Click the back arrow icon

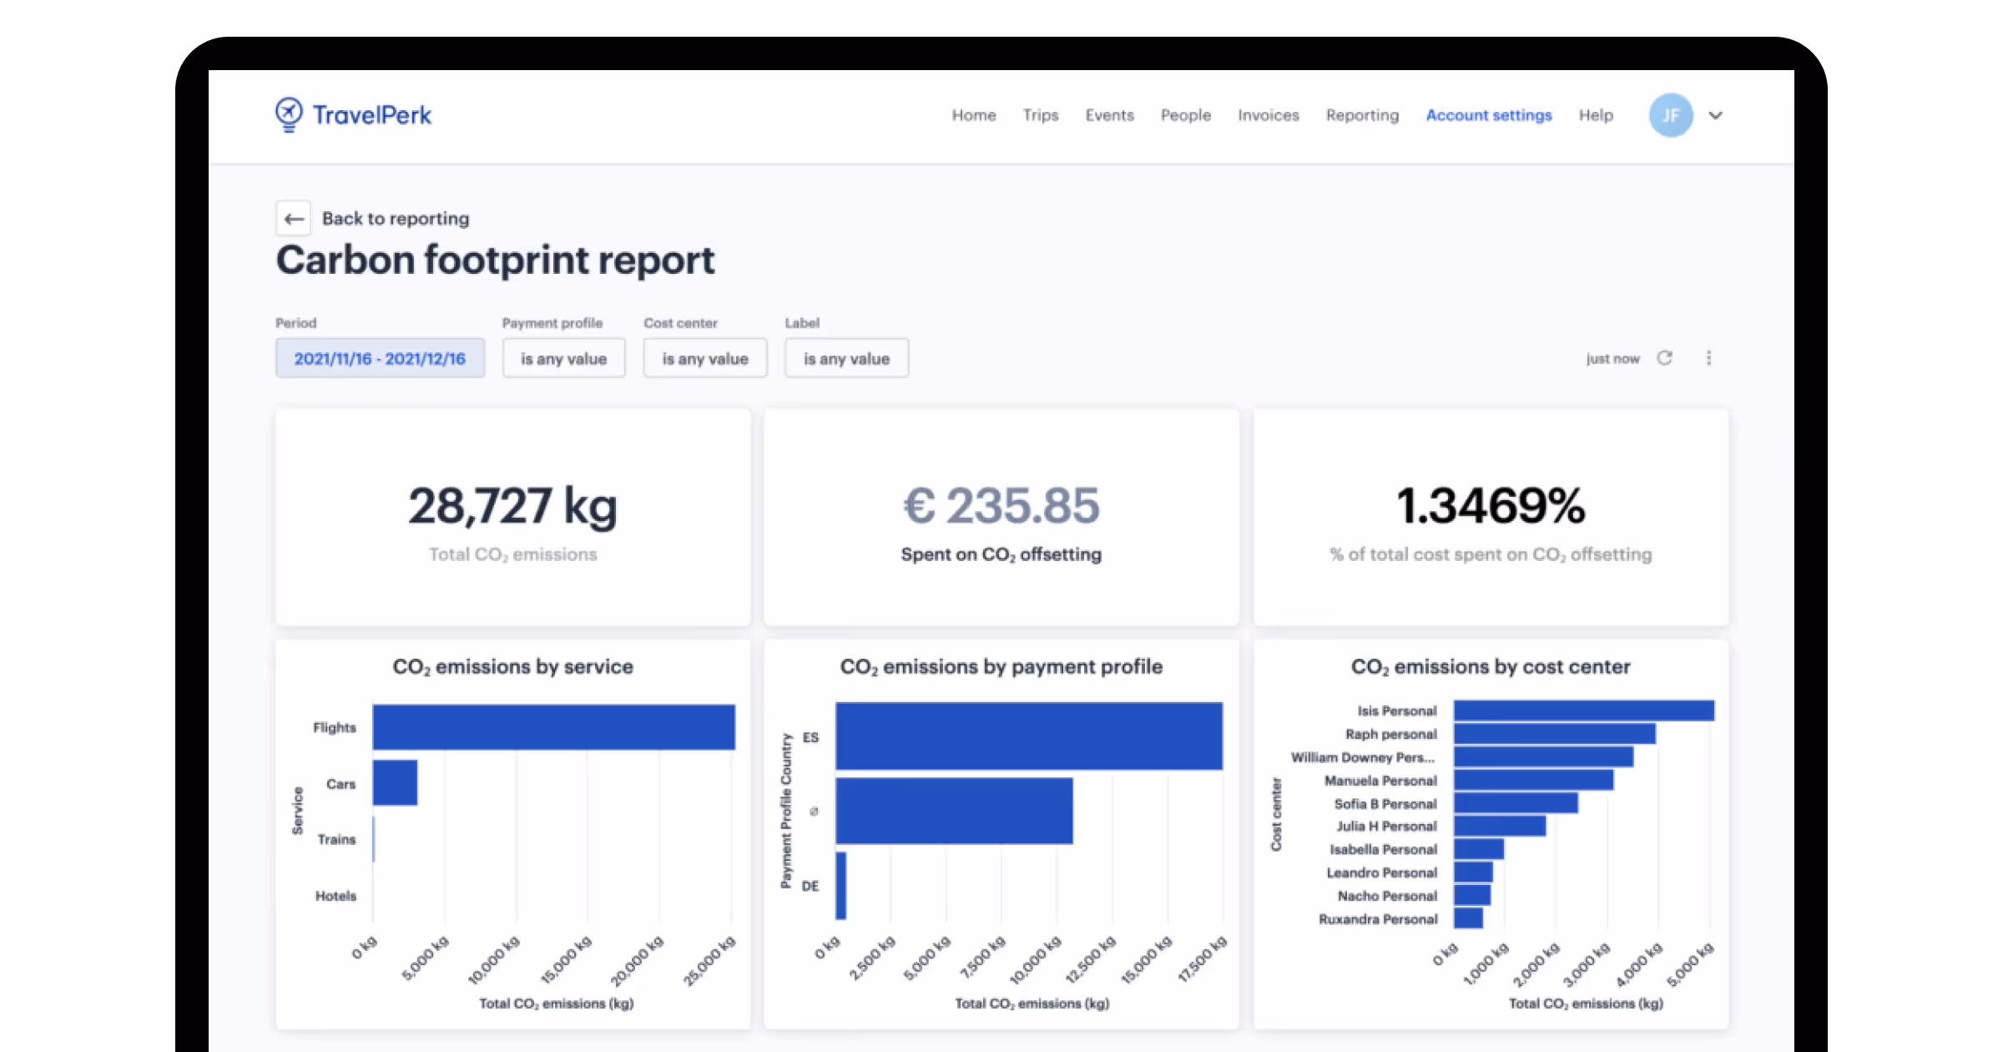[294, 219]
